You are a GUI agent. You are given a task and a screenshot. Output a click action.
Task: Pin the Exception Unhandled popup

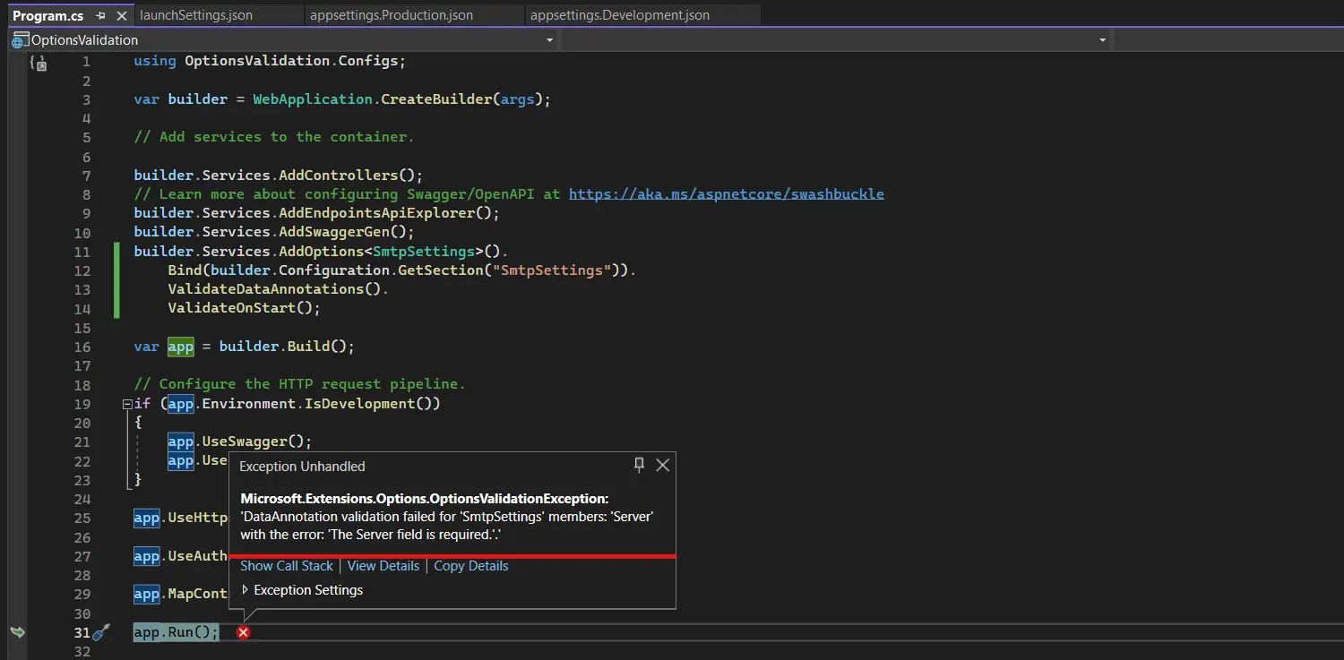coord(639,465)
